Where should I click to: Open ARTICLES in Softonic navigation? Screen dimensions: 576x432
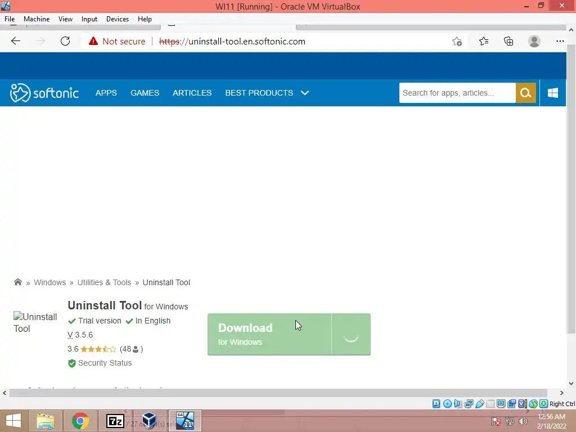[192, 93]
